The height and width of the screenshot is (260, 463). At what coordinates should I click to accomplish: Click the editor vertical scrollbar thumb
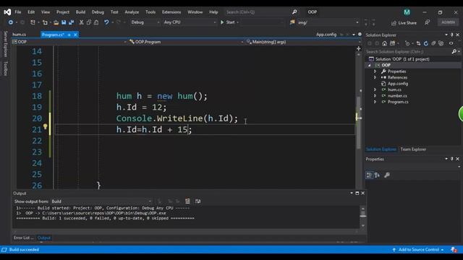tap(359, 122)
